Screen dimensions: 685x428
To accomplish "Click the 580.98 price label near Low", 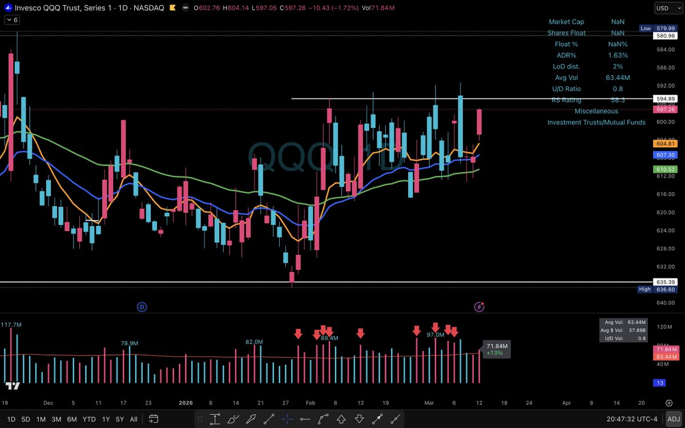I will [x=667, y=36].
